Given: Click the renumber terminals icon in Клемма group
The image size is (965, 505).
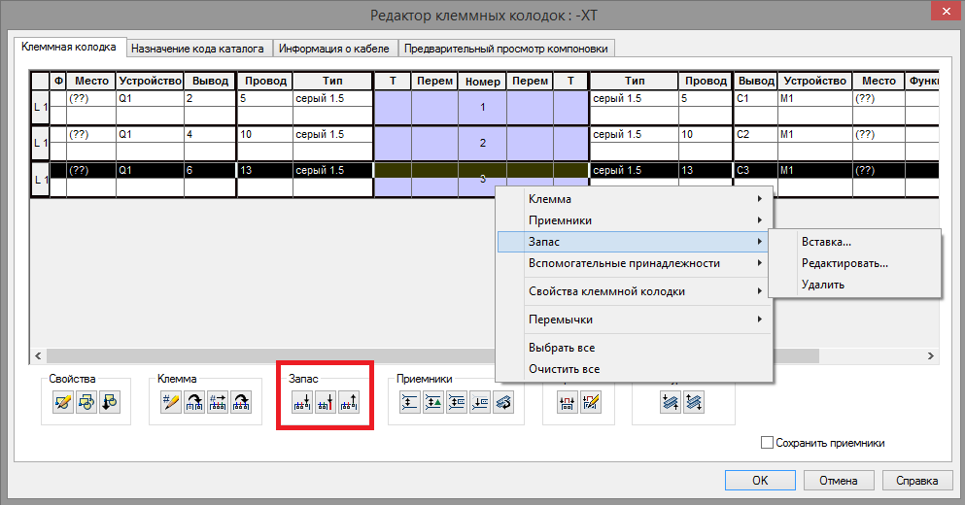Looking at the screenshot, I should click(x=218, y=402).
